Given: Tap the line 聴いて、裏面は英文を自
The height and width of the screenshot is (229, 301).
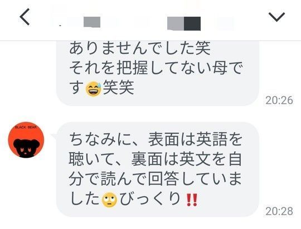Looking at the screenshot, I should click(x=155, y=160).
